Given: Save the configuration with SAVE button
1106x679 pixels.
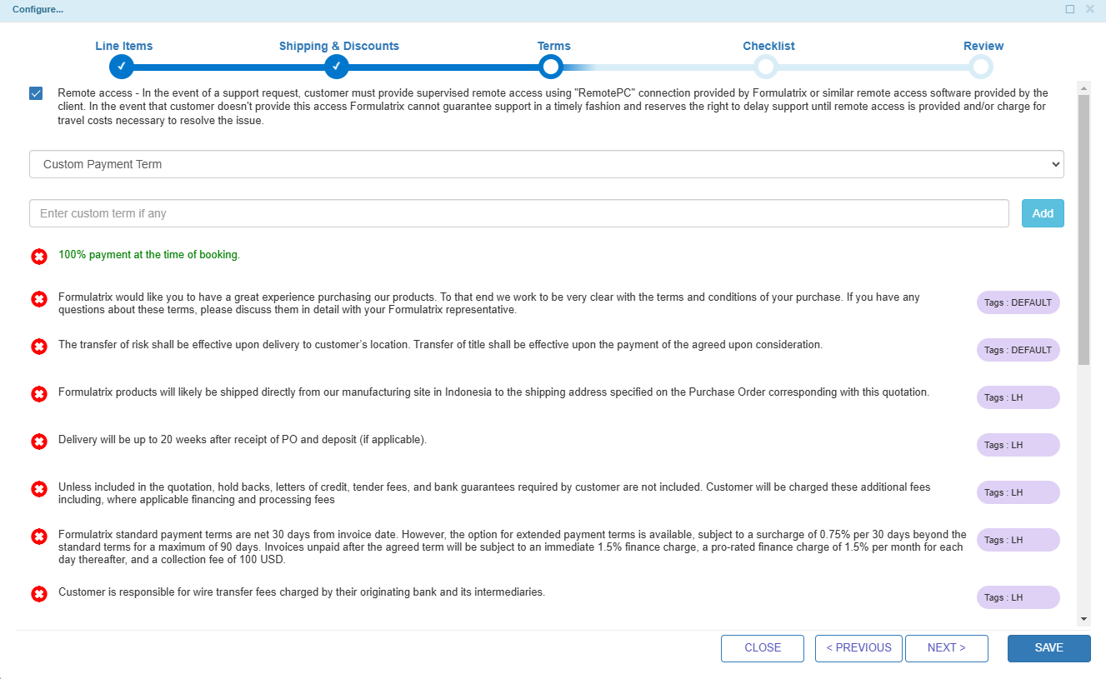Looking at the screenshot, I should (1048, 648).
